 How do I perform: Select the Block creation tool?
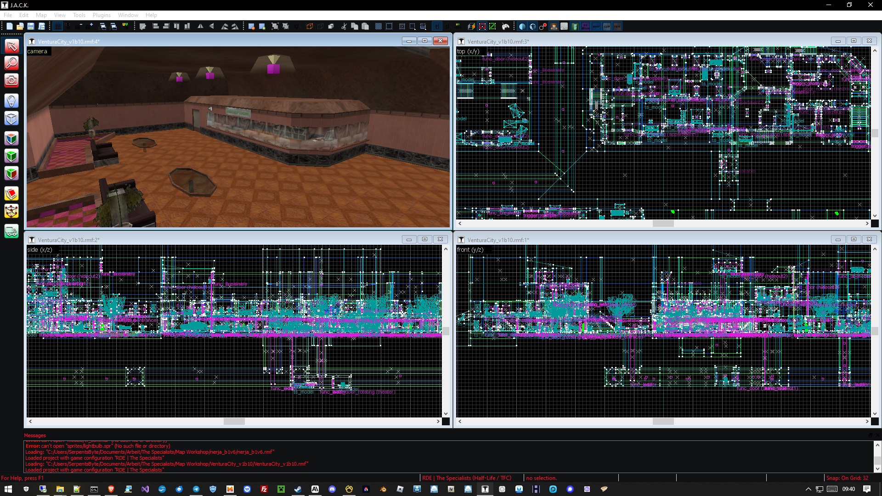pyautogui.click(x=11, y=118)
